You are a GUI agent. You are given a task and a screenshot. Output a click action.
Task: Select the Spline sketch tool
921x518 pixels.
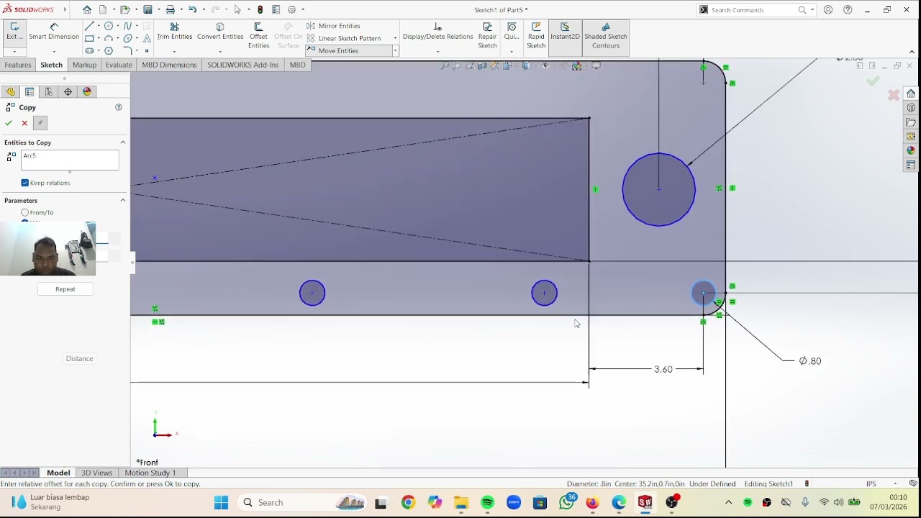coord(127,26)
